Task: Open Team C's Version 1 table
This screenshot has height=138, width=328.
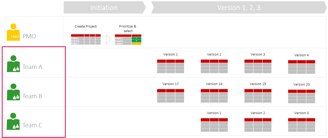Action: 214,125
